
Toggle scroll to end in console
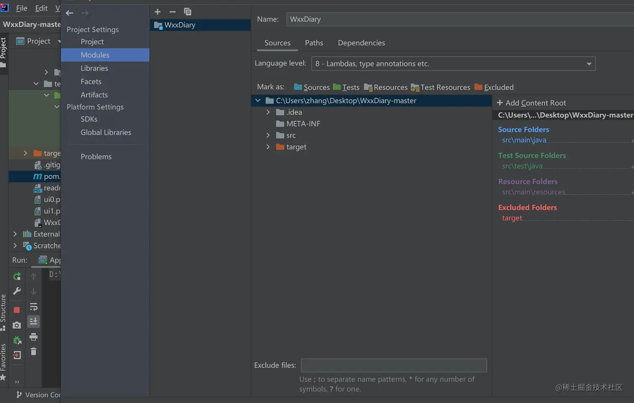click(34, 321)
